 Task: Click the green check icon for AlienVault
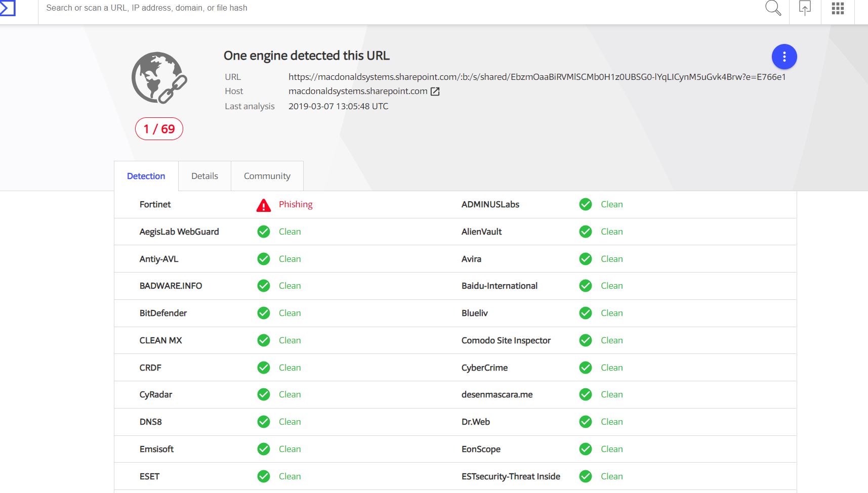[x=586, y=232]
